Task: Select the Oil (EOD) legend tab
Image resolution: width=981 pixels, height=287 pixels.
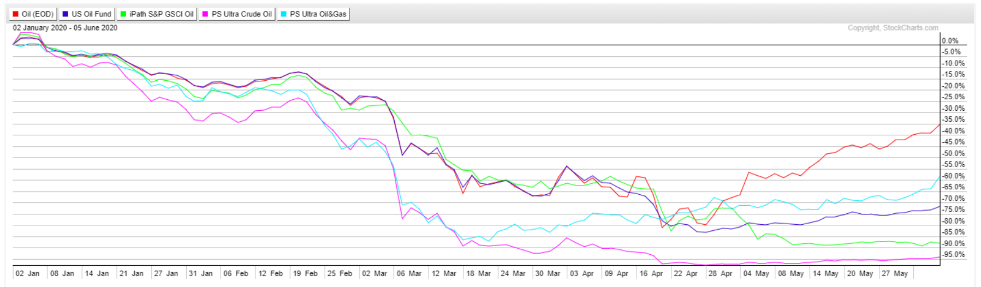Action: 33,14
